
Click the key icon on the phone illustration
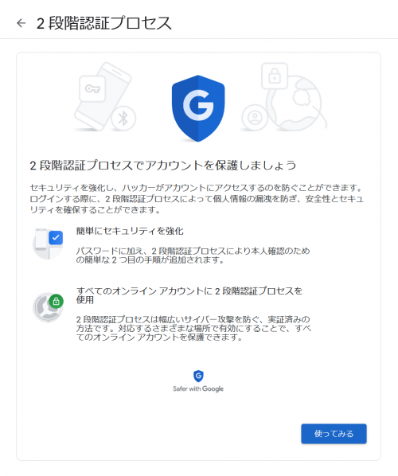pyautogui.click(x=92, y=89)
